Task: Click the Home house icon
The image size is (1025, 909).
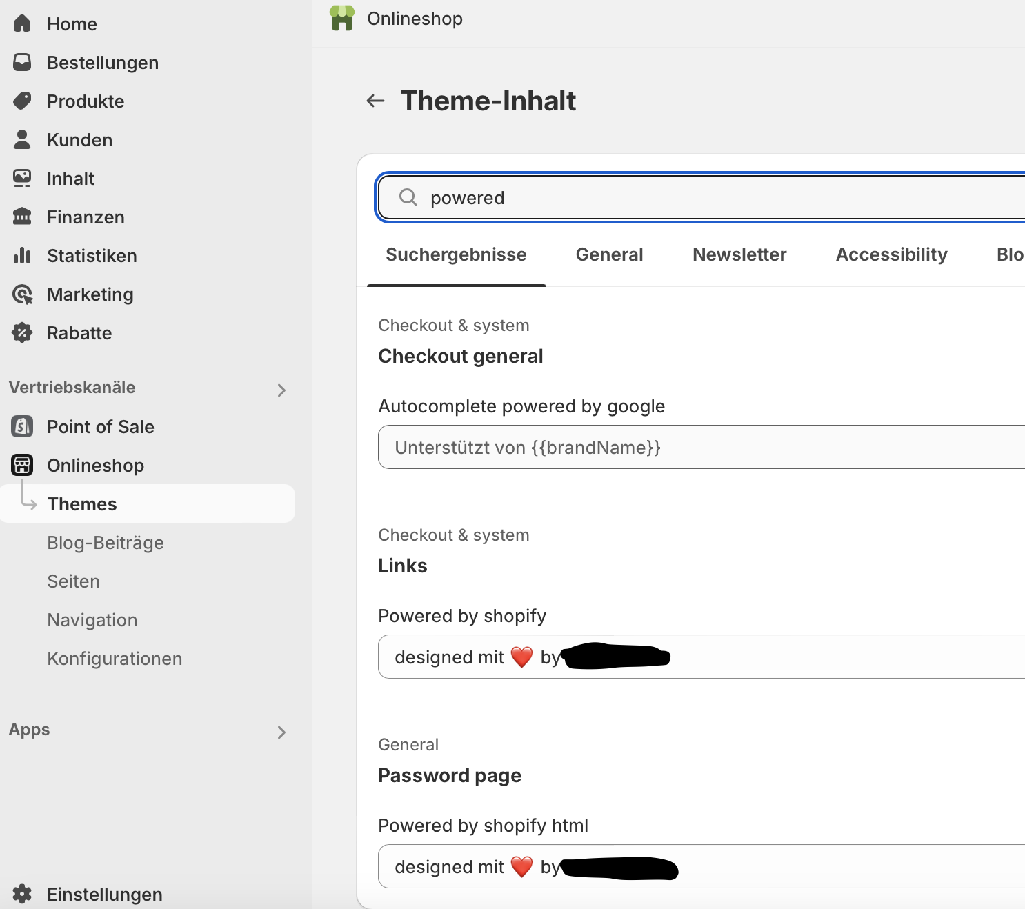Action: [x=22, y=23]
